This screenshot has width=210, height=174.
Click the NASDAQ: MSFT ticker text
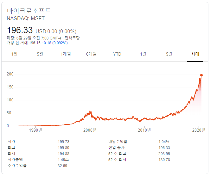[26, 18]
